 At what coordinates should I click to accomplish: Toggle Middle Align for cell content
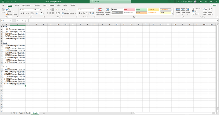(50, 10)
